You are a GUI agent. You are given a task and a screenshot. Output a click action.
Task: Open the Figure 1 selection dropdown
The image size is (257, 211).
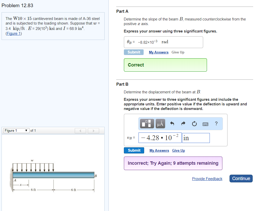[x=16, y=130]
